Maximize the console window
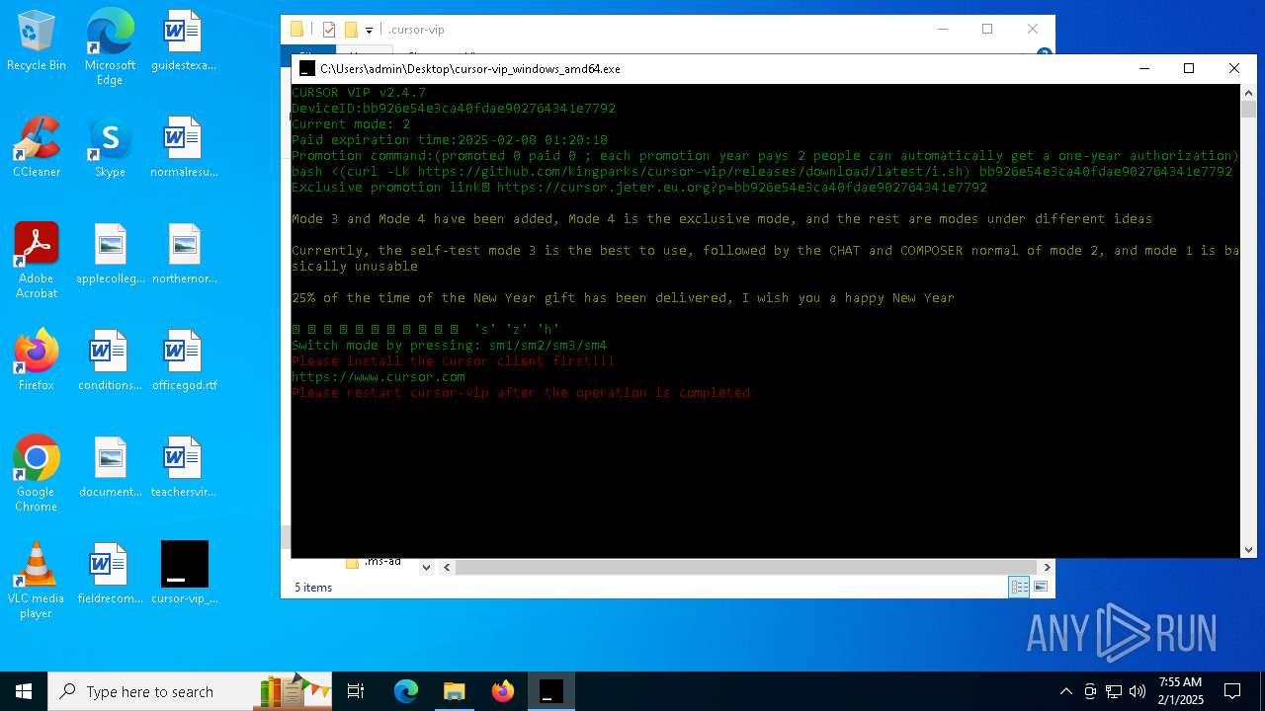 click(1189, 68)
